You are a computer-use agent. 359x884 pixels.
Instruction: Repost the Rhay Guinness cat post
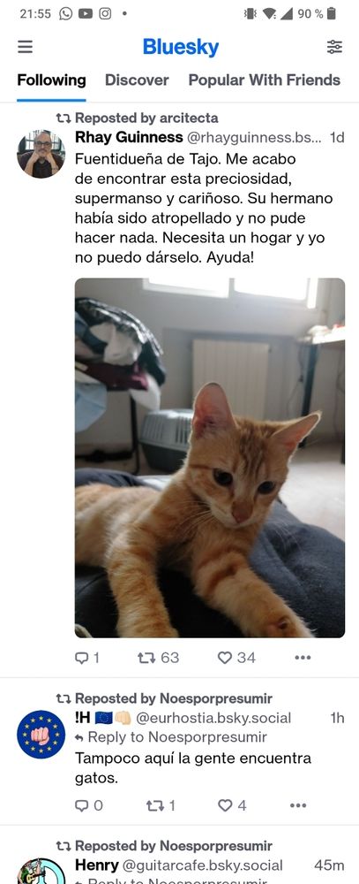(158, 658)
